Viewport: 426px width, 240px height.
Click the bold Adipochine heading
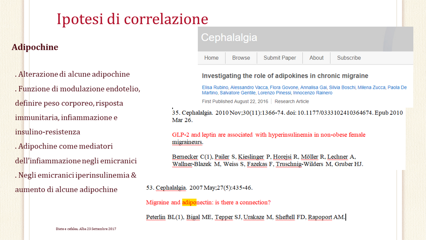coord(35,47)
